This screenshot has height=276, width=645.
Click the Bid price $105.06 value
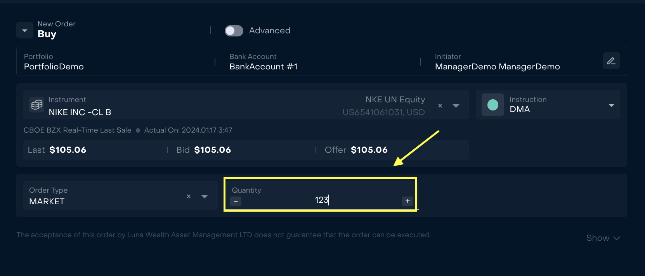[x=212, y=150]
